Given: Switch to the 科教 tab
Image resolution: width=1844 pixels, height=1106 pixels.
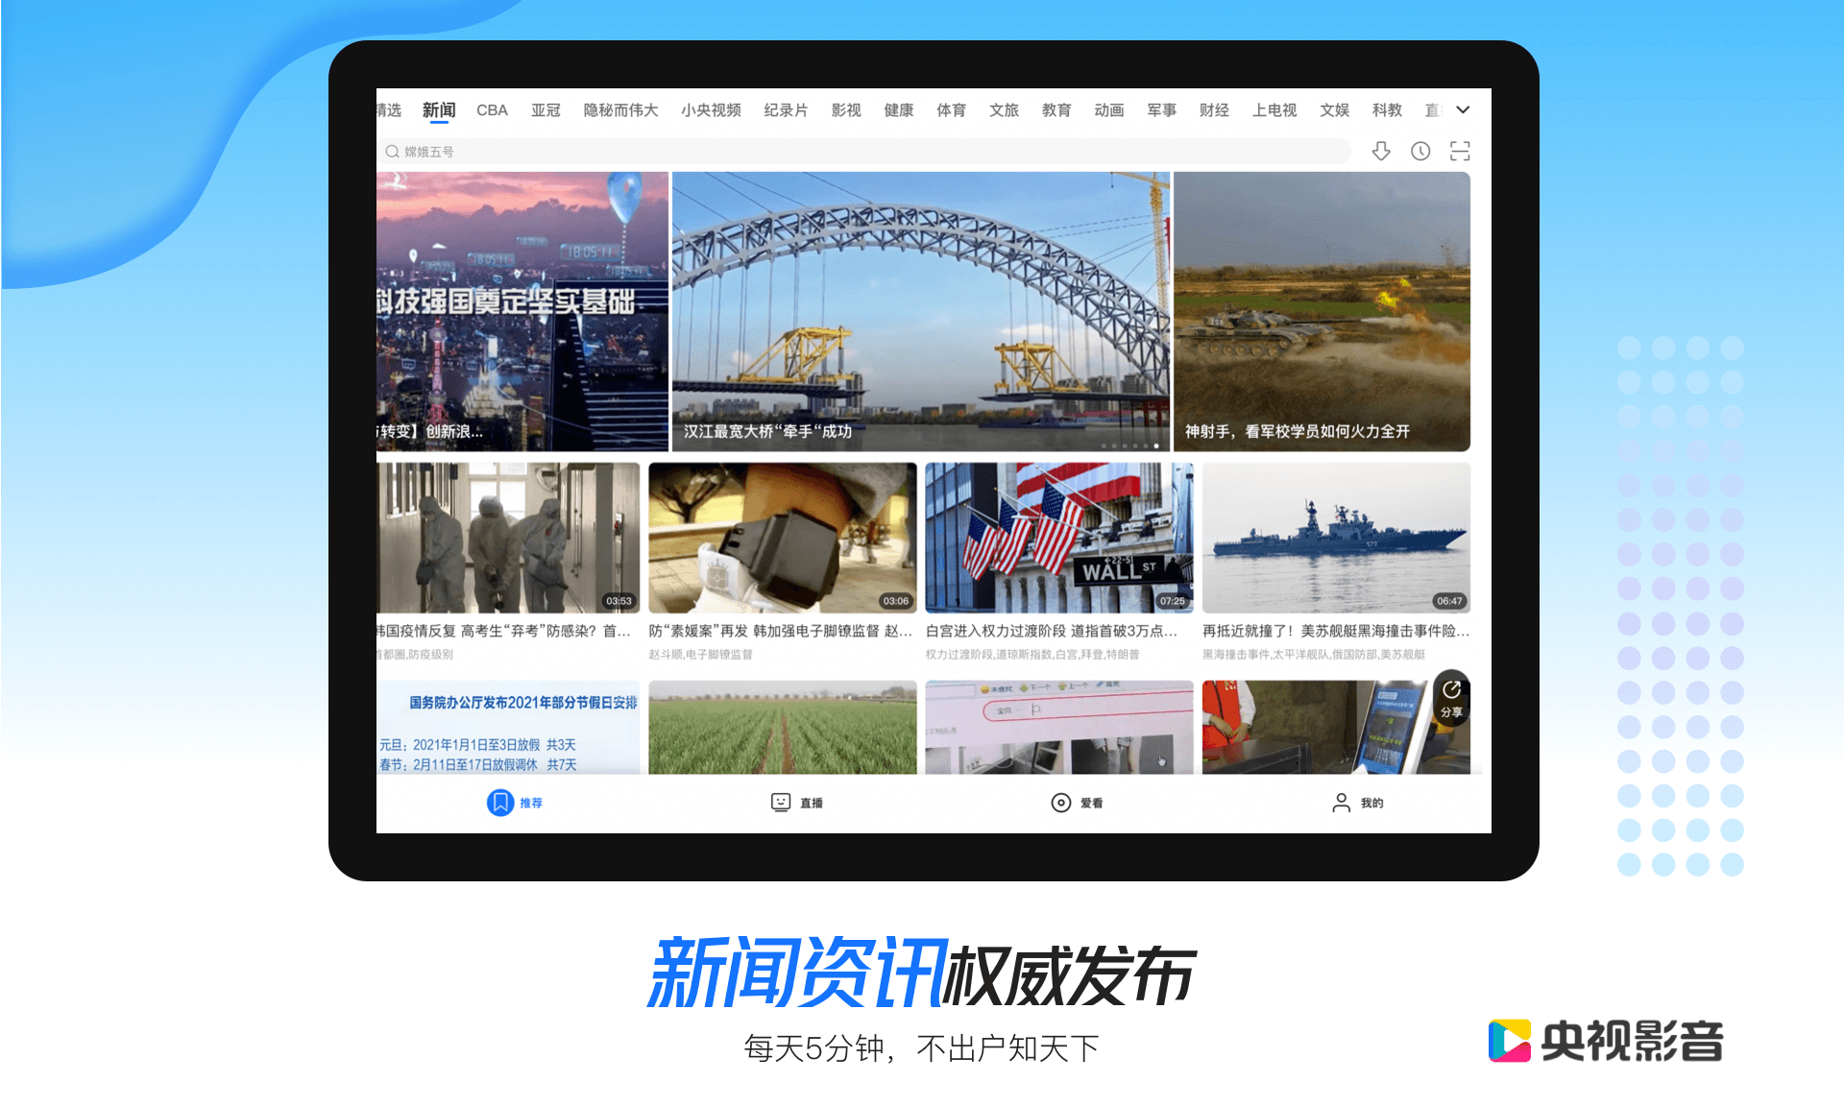Looking at the screenshot, I should tap(1387, 109).
